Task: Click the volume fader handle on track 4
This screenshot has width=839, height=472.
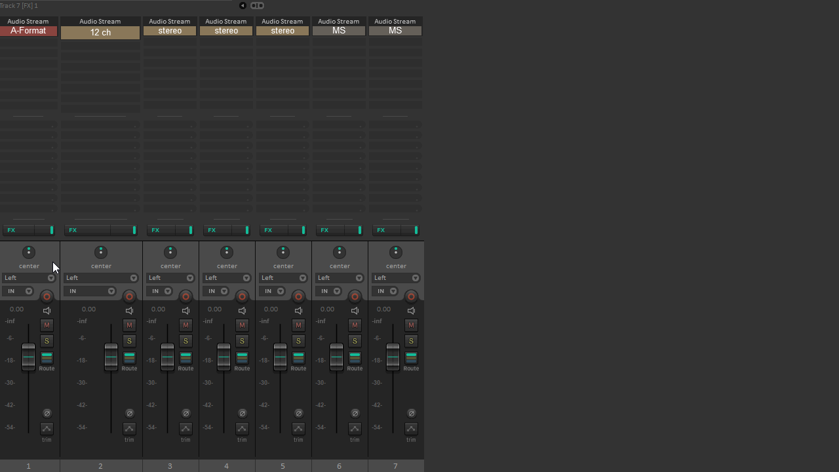Action: (224, 357)
